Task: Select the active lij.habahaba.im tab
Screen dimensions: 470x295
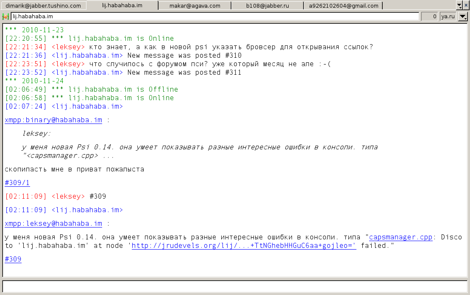Action: 122,5
